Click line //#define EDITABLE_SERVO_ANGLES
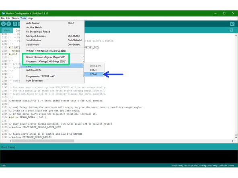The height and width of the screenshot is (178, 238). [x=30, y=137]
